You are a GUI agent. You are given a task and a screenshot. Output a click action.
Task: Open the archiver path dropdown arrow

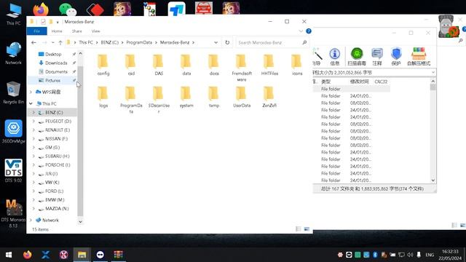433,72
